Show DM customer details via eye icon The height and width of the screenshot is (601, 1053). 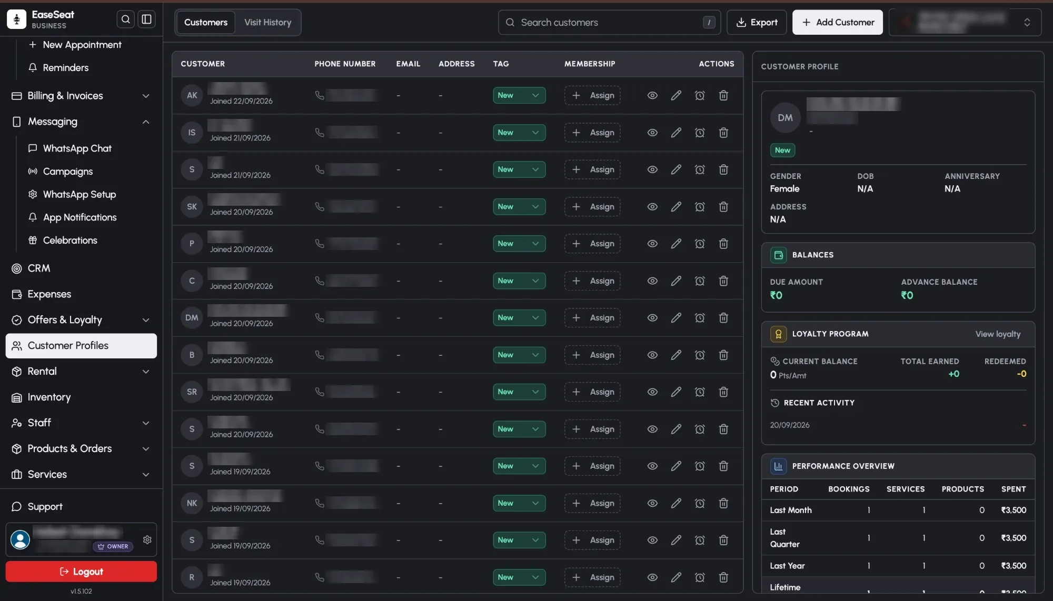[652, 318]
